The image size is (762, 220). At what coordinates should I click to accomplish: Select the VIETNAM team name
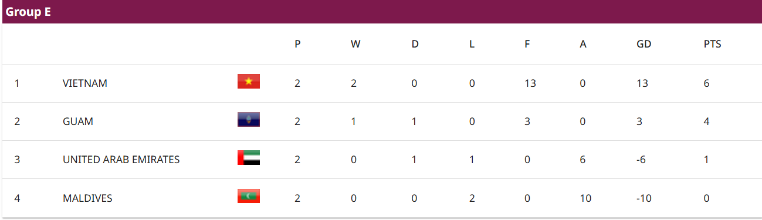85,83
